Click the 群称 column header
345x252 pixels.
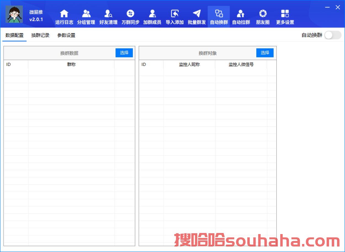(71, 65)
